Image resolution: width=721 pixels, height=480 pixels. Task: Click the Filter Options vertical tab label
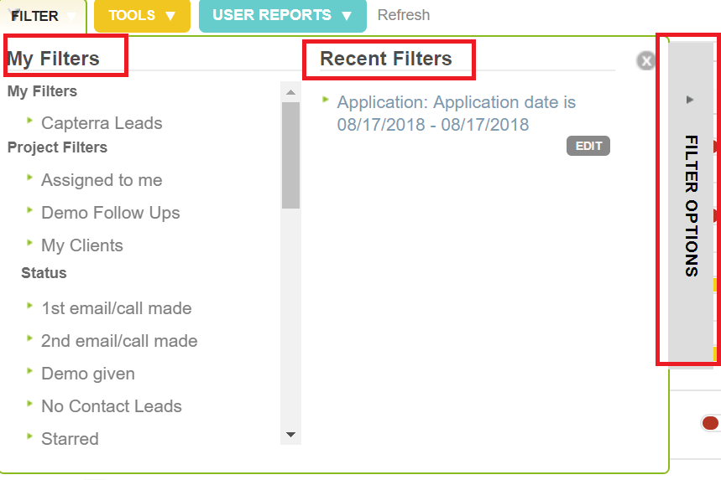pyautogui.click(x=691, y=205)
